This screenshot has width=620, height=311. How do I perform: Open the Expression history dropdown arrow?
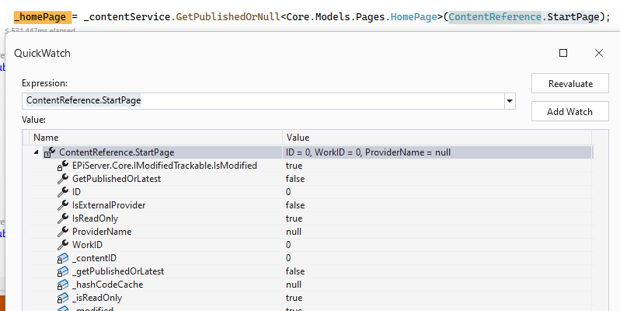[x=510, y=100]
